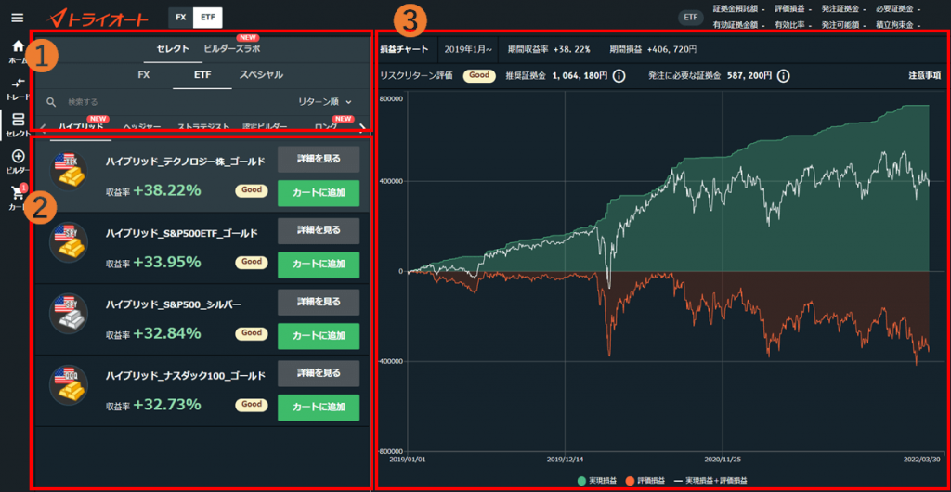The height and width of the screenshot is (492, 951).
Task: Click the ハイブリッド_ナスダック100_ゴールド strategy icon
Action: tap(69, 384)
